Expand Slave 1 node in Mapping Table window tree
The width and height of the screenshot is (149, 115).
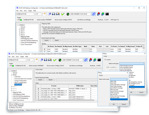click(x=20, y=31)
